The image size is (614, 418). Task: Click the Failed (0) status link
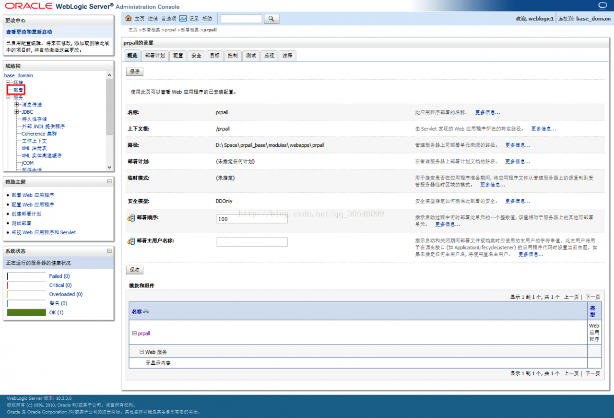[x=59, y=276]
